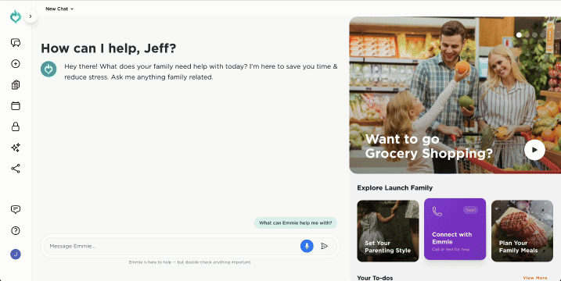
Task: Open chats via the speech bubbles sidebar icon
Action: (16, 43)
